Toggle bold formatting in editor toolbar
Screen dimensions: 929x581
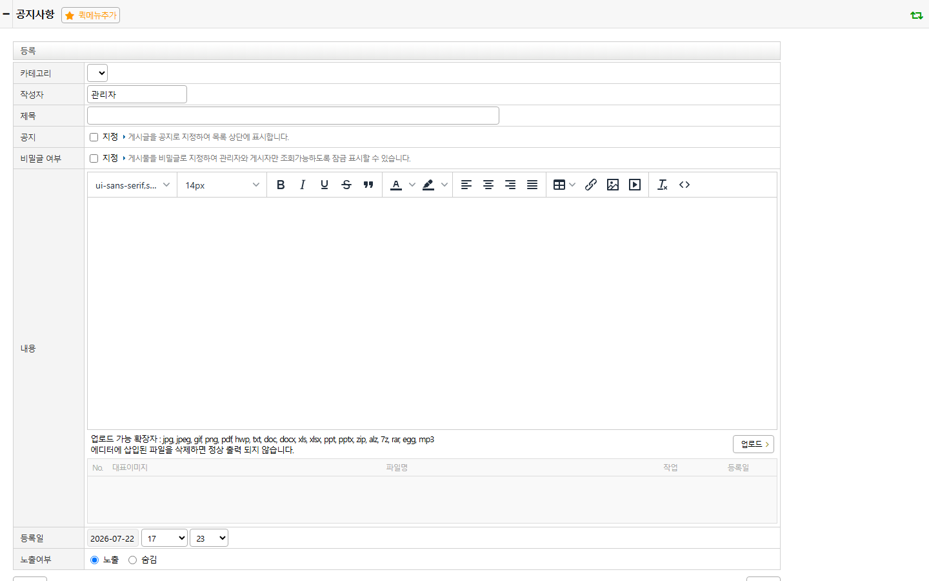tap(281, 185)
